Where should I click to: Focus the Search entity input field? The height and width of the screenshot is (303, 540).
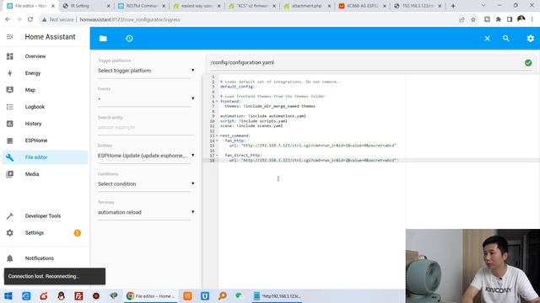[146, 127]
